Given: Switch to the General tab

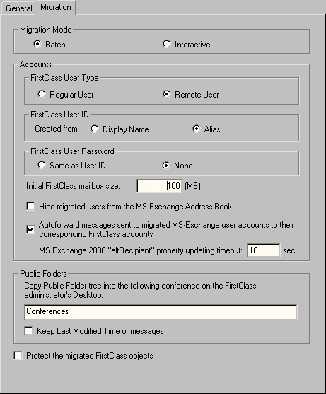Looking at the screenshot, I should click(18, 8).
